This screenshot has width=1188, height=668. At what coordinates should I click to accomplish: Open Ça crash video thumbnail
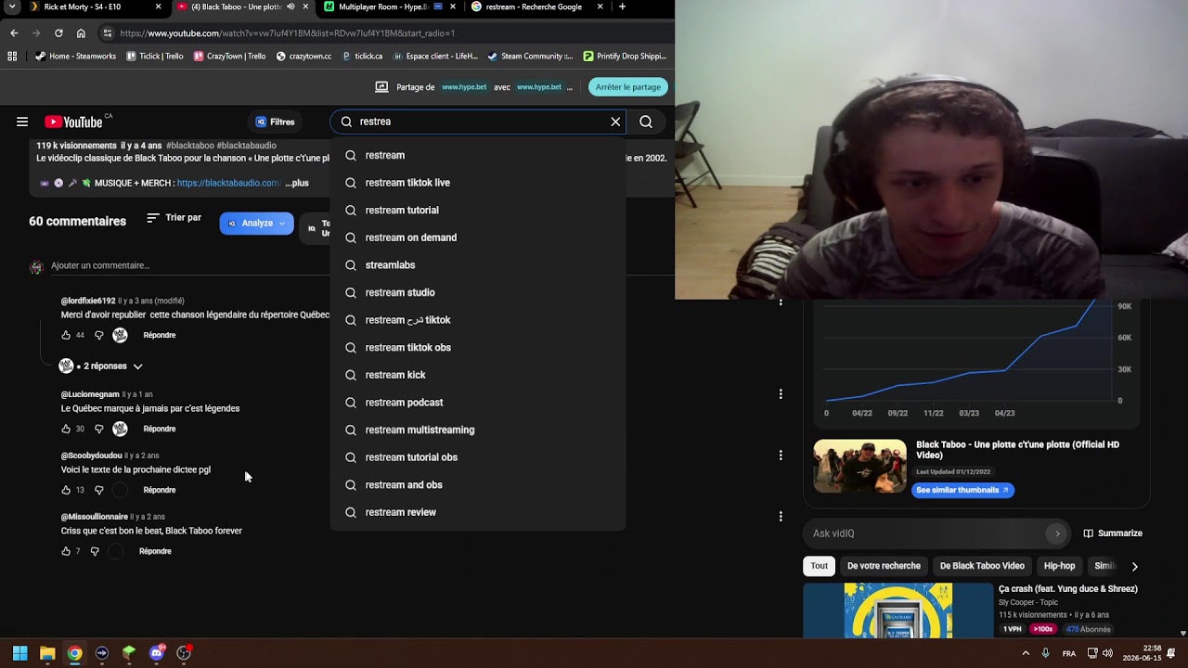[897, 610]
